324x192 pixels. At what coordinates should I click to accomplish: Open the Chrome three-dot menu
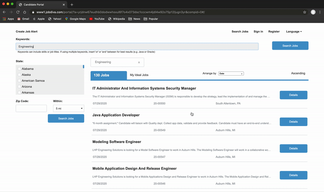(x=320, y=12)
